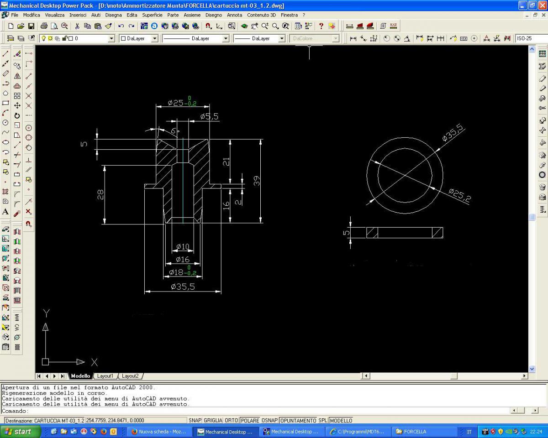Open Nuova scheda Mozilla taskbar button

(x=158, y=432)
